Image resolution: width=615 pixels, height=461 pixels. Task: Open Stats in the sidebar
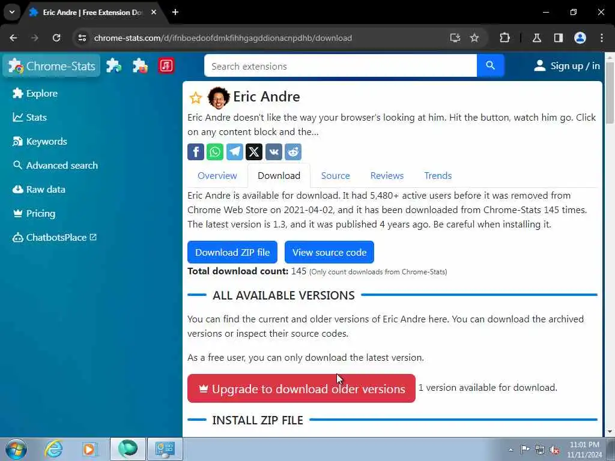[29, 117]
